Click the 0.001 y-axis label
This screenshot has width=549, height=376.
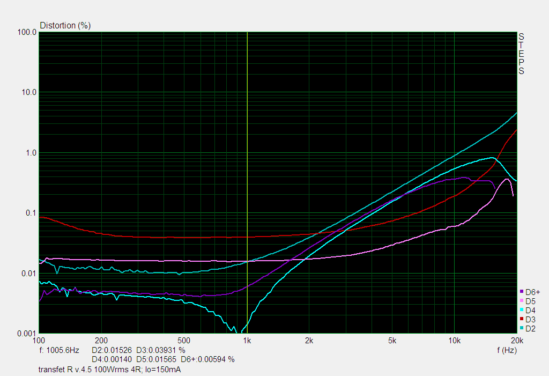[x=27, y=333]
